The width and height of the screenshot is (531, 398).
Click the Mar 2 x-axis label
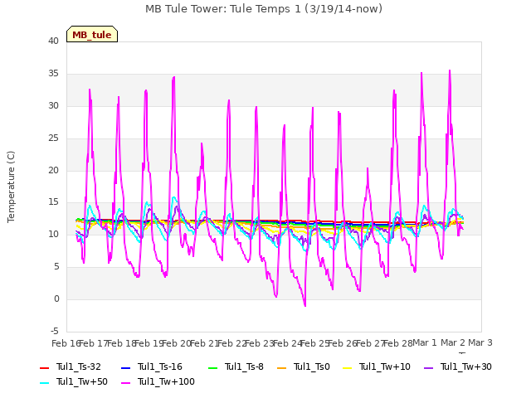click(453, 342)
